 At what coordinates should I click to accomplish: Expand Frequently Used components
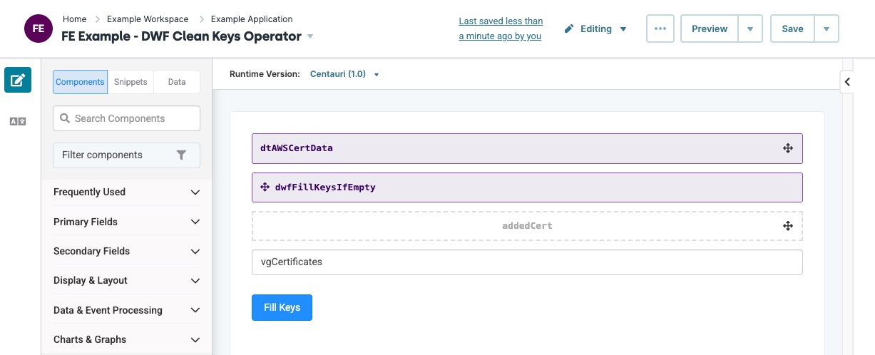click(x=127, y=192)
